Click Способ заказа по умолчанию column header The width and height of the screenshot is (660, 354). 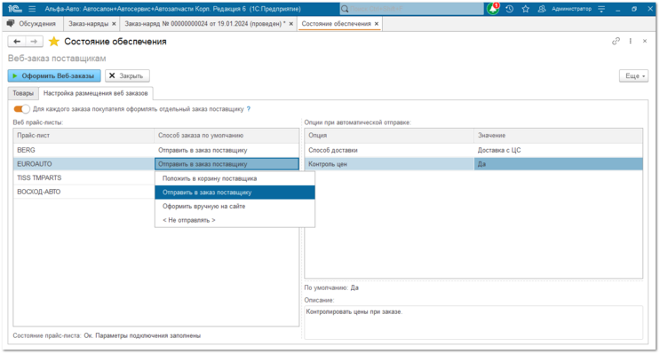click(x=227, y=136)
